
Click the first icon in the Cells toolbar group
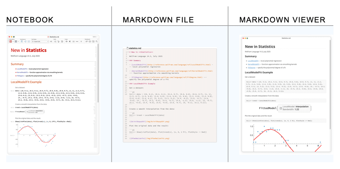point(55,41)
